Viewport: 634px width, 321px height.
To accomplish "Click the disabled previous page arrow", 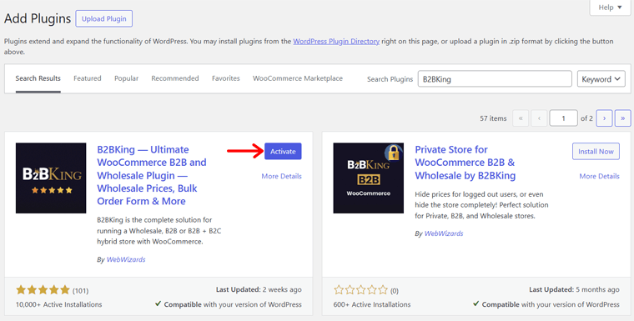I will click(x=539, y=118).
